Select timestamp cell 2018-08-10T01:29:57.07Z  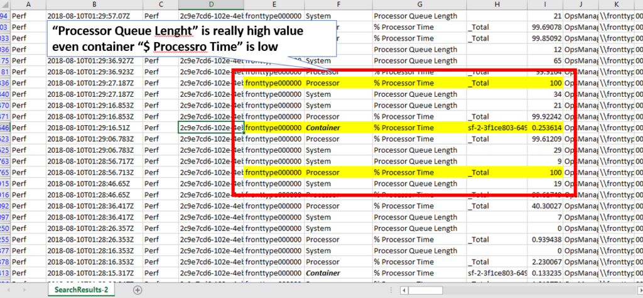click(x=95, y=16)
